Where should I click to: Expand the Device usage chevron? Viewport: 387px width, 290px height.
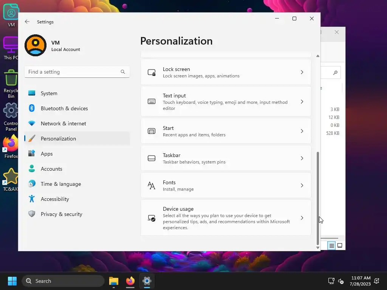(x=302, y=218)
